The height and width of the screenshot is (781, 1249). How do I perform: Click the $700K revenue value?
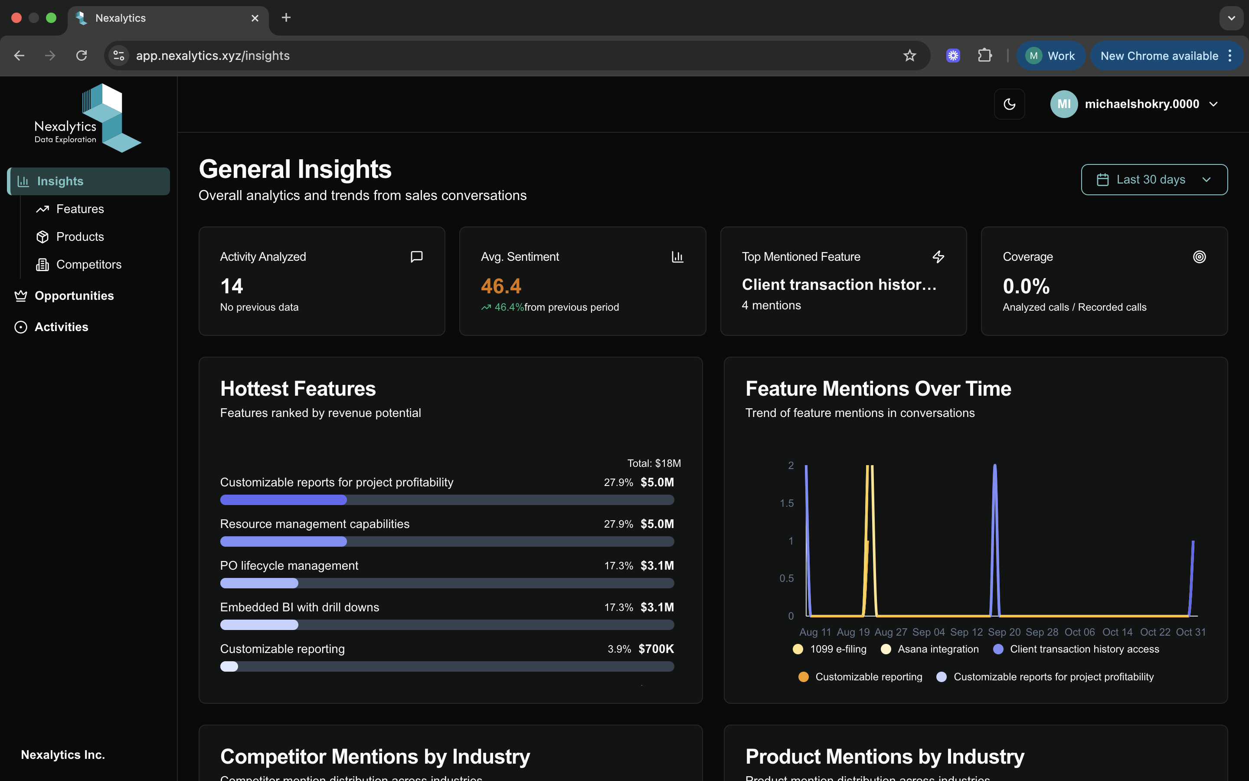coord(656,649)
